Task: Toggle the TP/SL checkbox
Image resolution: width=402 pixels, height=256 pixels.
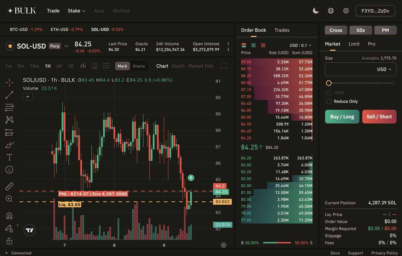Action: (329, 93)
